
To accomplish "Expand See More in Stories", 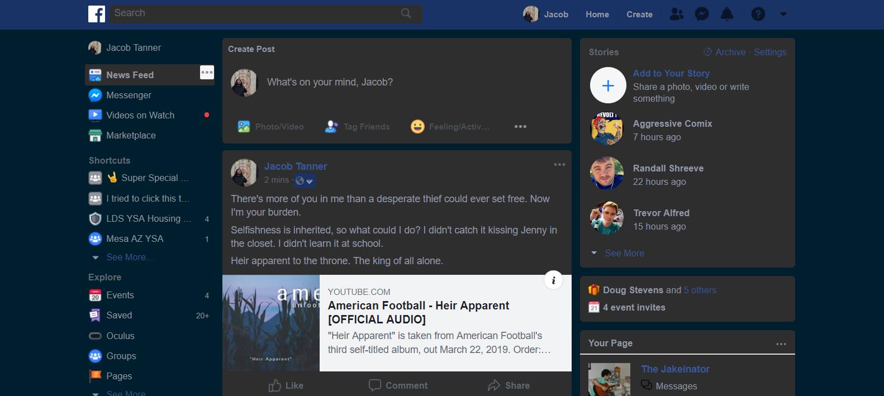I will [624, 253].
